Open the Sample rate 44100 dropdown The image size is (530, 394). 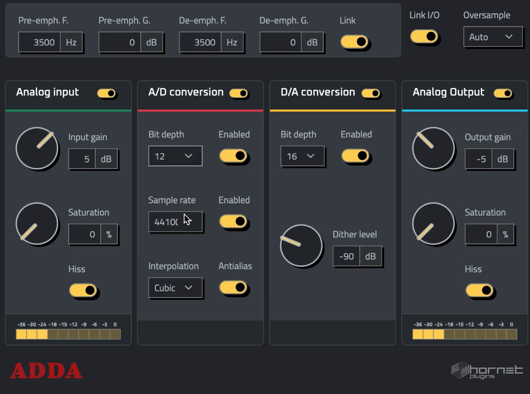[175, 221]
